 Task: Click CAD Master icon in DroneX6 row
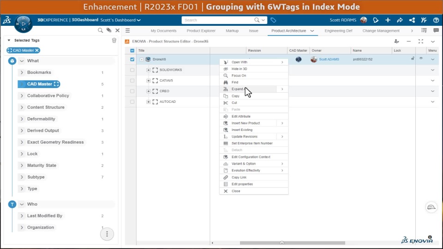click(299, 59)
